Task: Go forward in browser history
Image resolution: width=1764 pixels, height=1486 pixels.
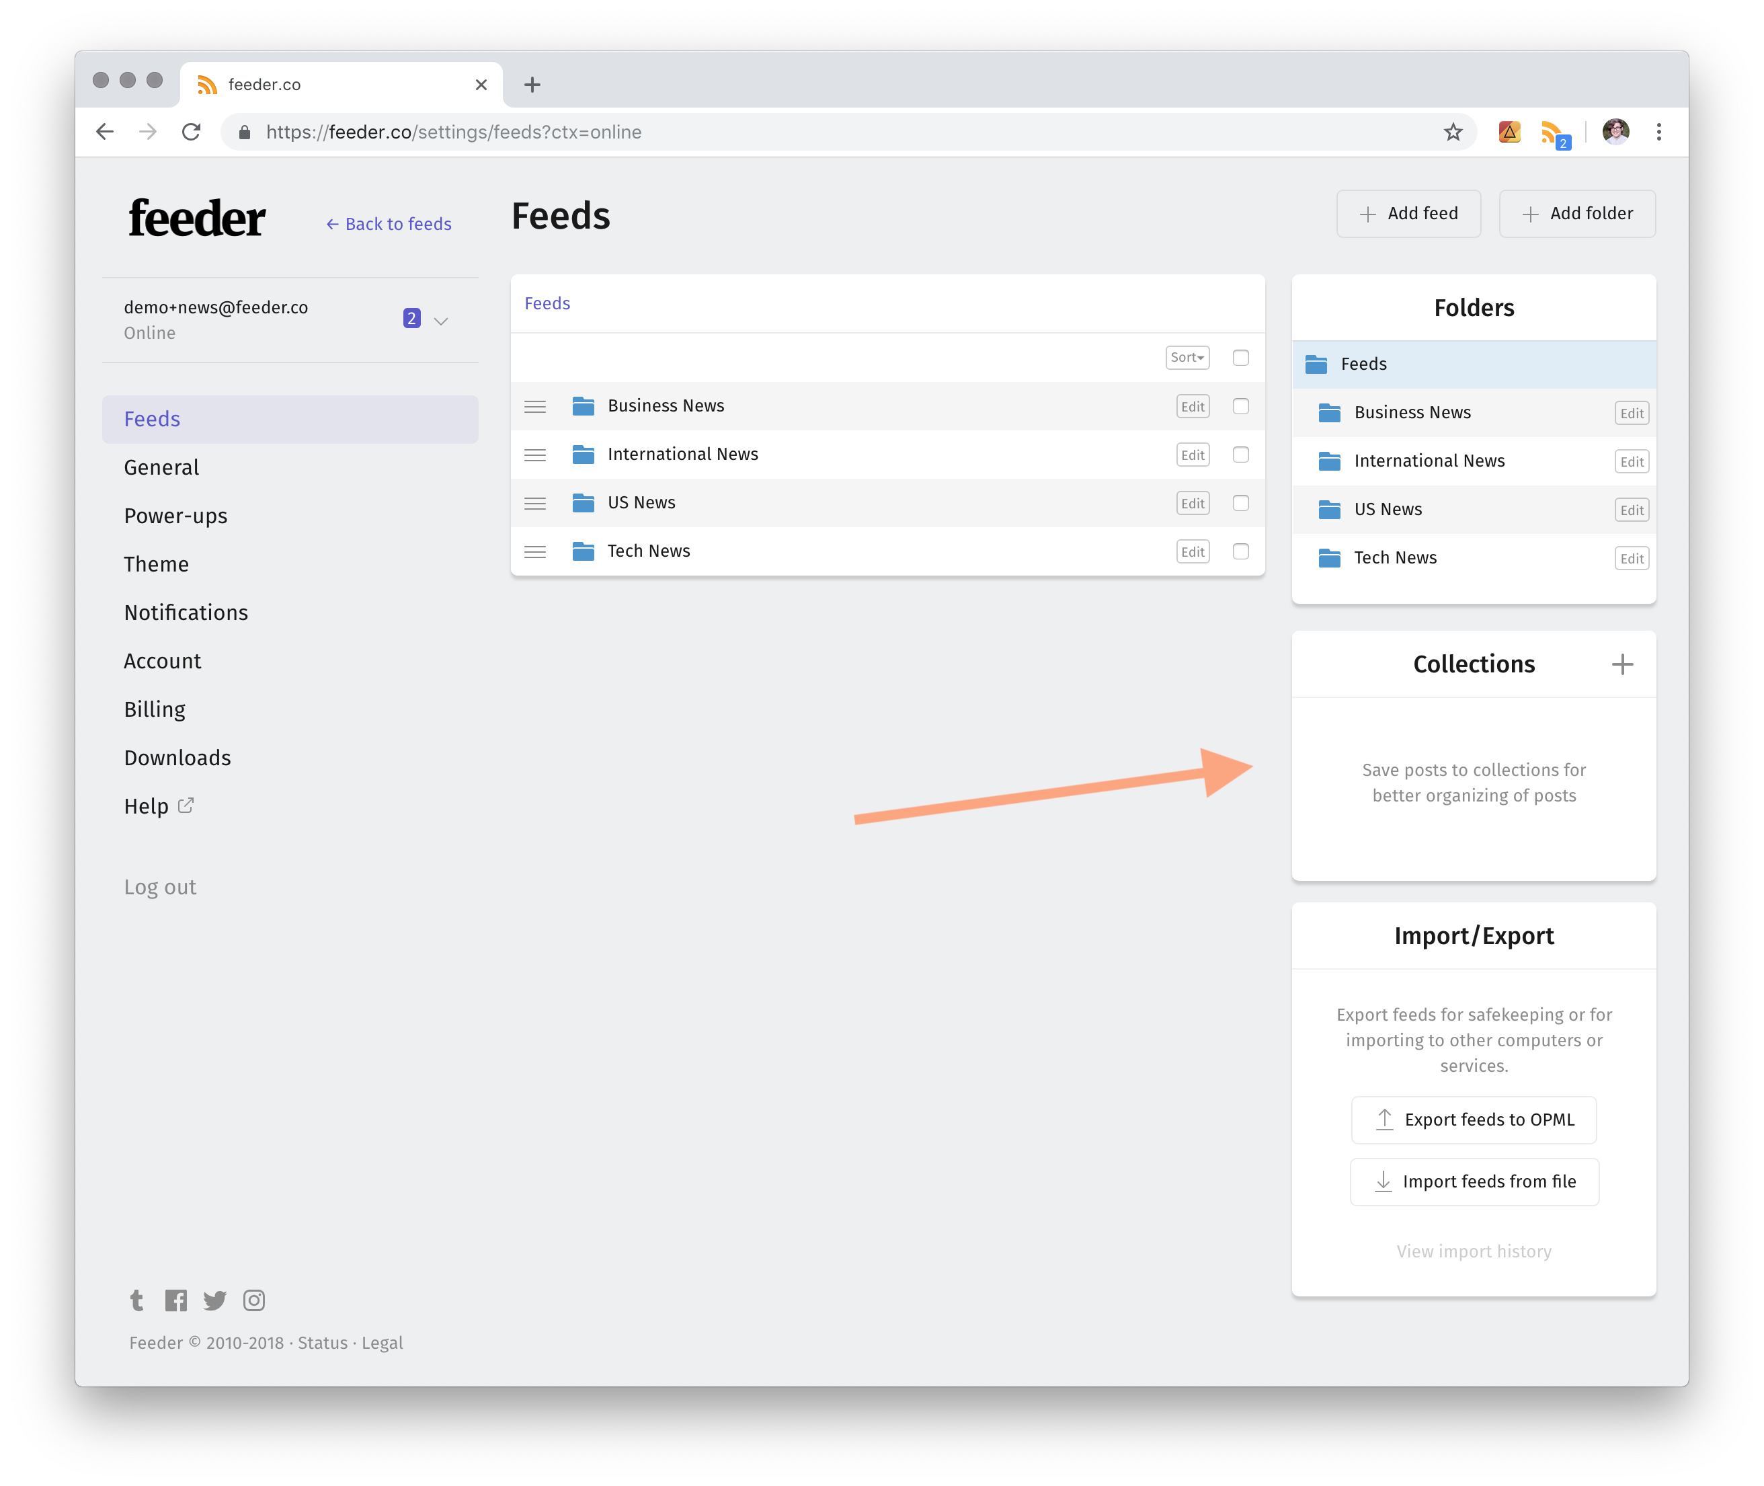Action: coord(148,132)
